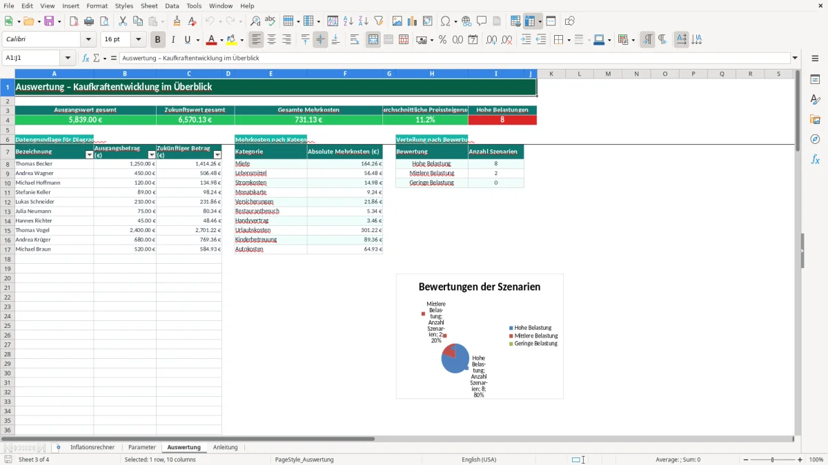Screen dimensions: 828x465
Task: Export directly as PDF
Action: [x=74, y=21]
